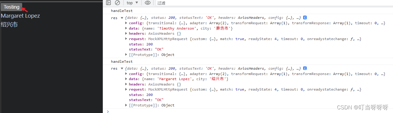This screenshot has height=113, width=393.
Task: Expand first request MockXMLHttpRequest entry
Action: (126, 39)
